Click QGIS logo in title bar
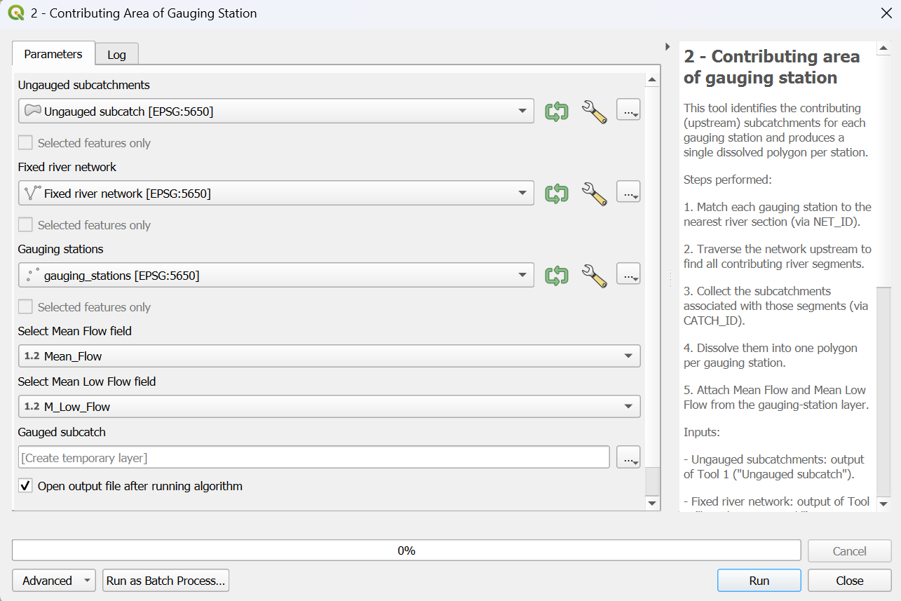 tap(15, 13)
